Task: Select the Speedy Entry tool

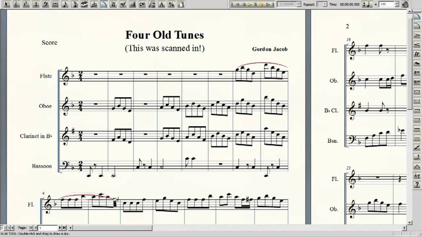Action: (75, 4)
